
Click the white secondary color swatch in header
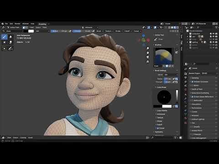pos(31,31)
